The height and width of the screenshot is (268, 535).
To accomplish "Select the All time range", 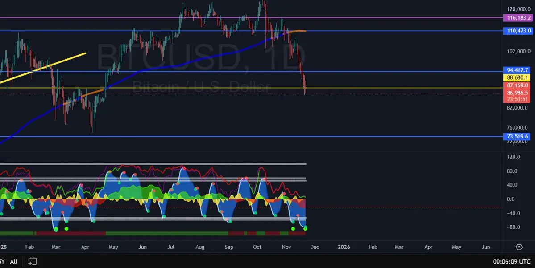I will [x=14, y=261].
